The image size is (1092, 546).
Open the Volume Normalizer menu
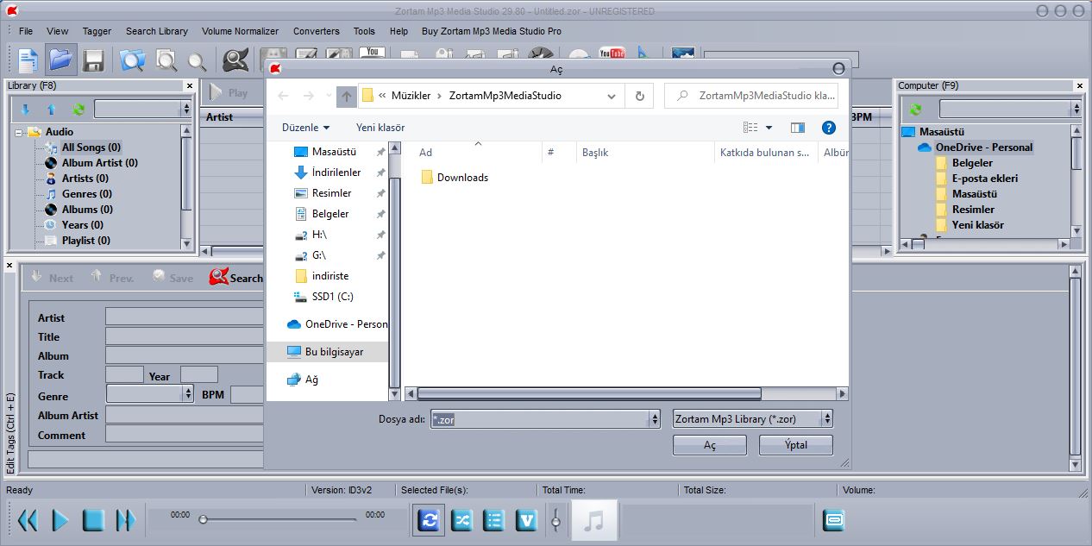pyautogui.click(x=241, y=31)
